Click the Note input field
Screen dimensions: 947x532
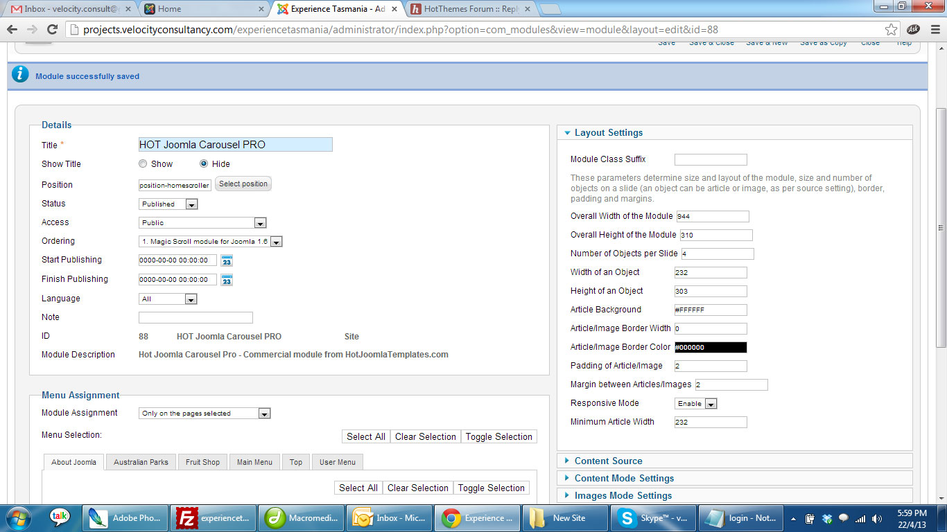coord(196,318)
